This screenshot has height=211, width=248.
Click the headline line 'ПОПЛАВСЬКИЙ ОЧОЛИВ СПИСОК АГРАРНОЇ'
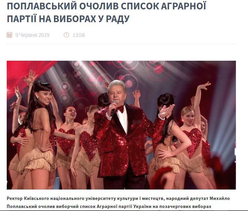(107, 6)
